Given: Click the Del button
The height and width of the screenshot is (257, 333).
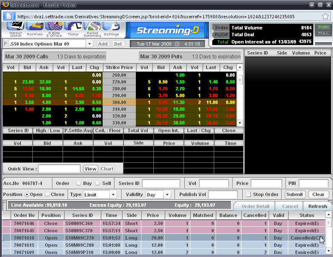Looking at the screenshot, I should point(118,44).
